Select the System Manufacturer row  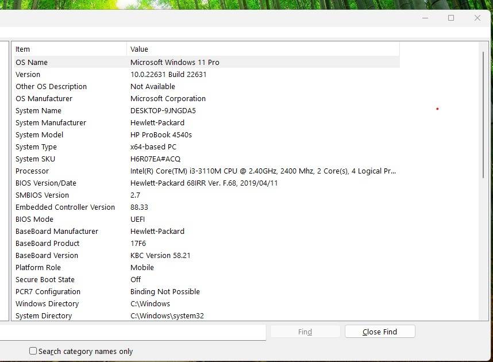coord(172,122)
